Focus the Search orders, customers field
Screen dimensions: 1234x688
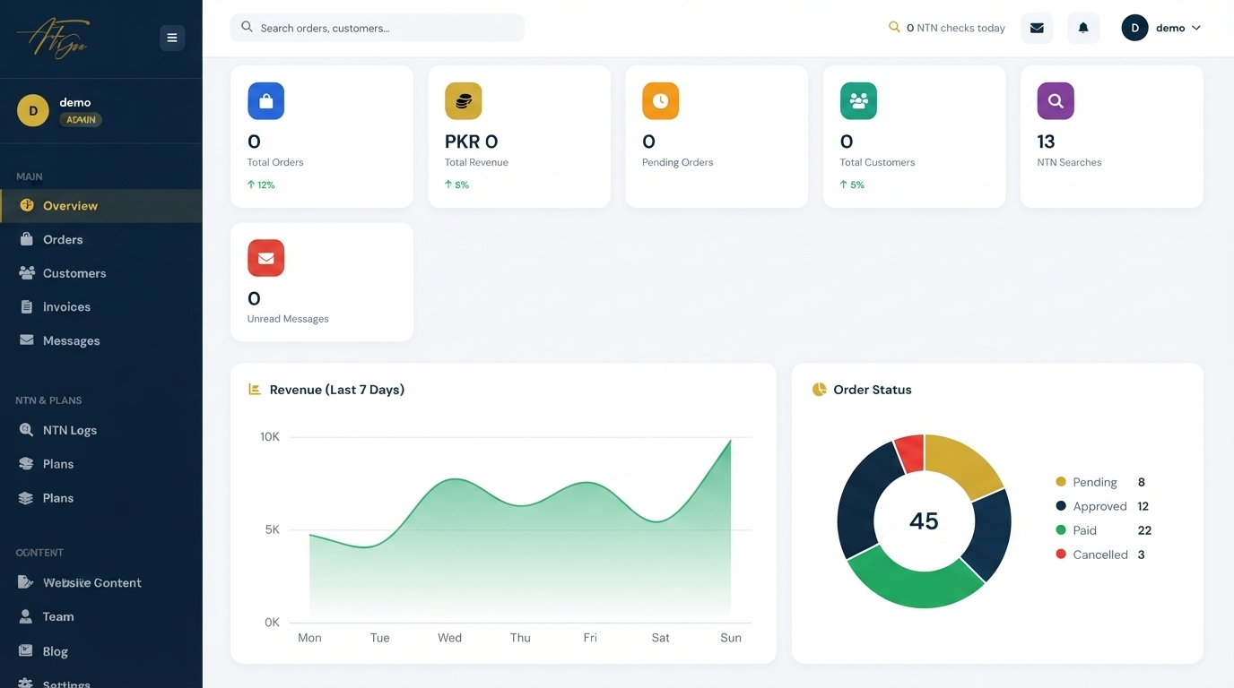tap(378, 28)
